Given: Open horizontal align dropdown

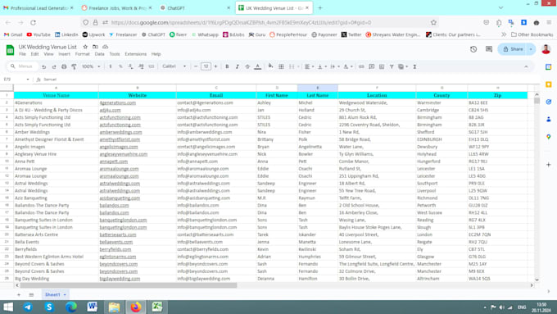Looking at the screenshot, I should [309, 66].
